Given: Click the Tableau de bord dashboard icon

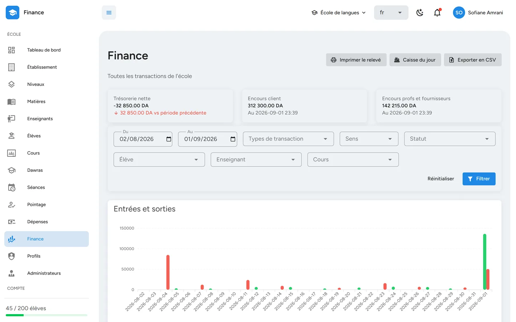Looking at the screenshot, I should 11,50.
